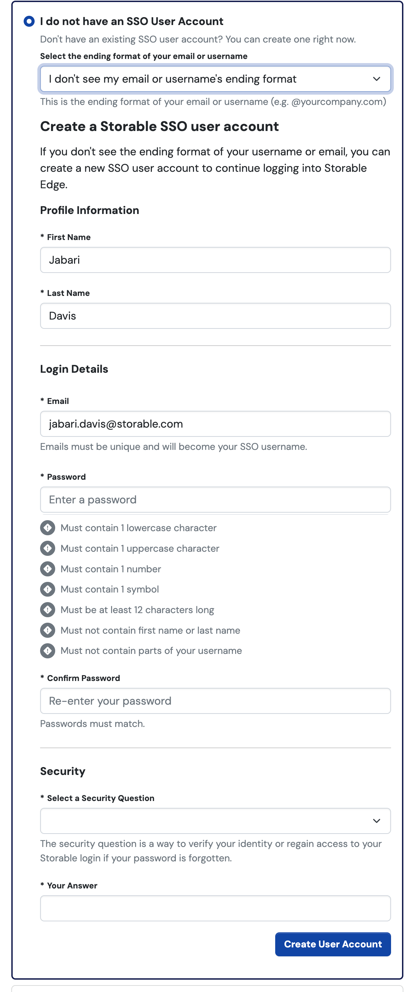Focus the Email input field
This screenshot has height=992, width=414.
pyautogui.click(x=216, y=423)
